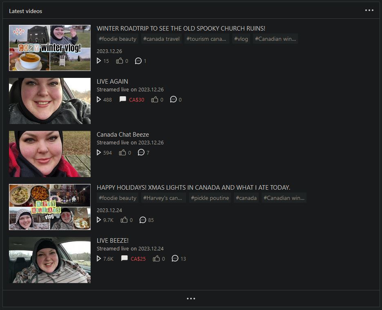Viewport: 382px width, 310px height.
Task: Open the 'LIVE AGAIN' video title
Action: [112, 81]
